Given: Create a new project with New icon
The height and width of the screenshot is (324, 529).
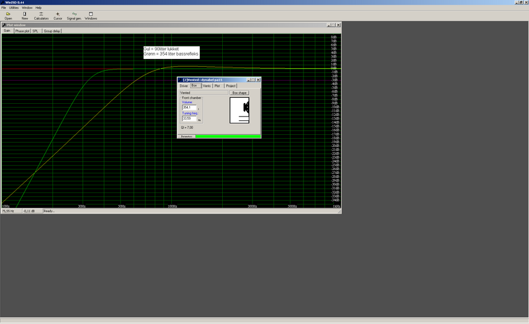Looking at the screenshot, I should tap(24, 15).
